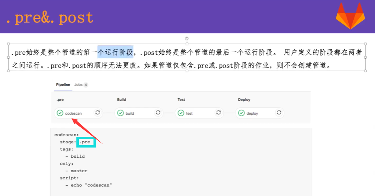
Task: Click the text box top-left resize handle
Action: (8, 44)
